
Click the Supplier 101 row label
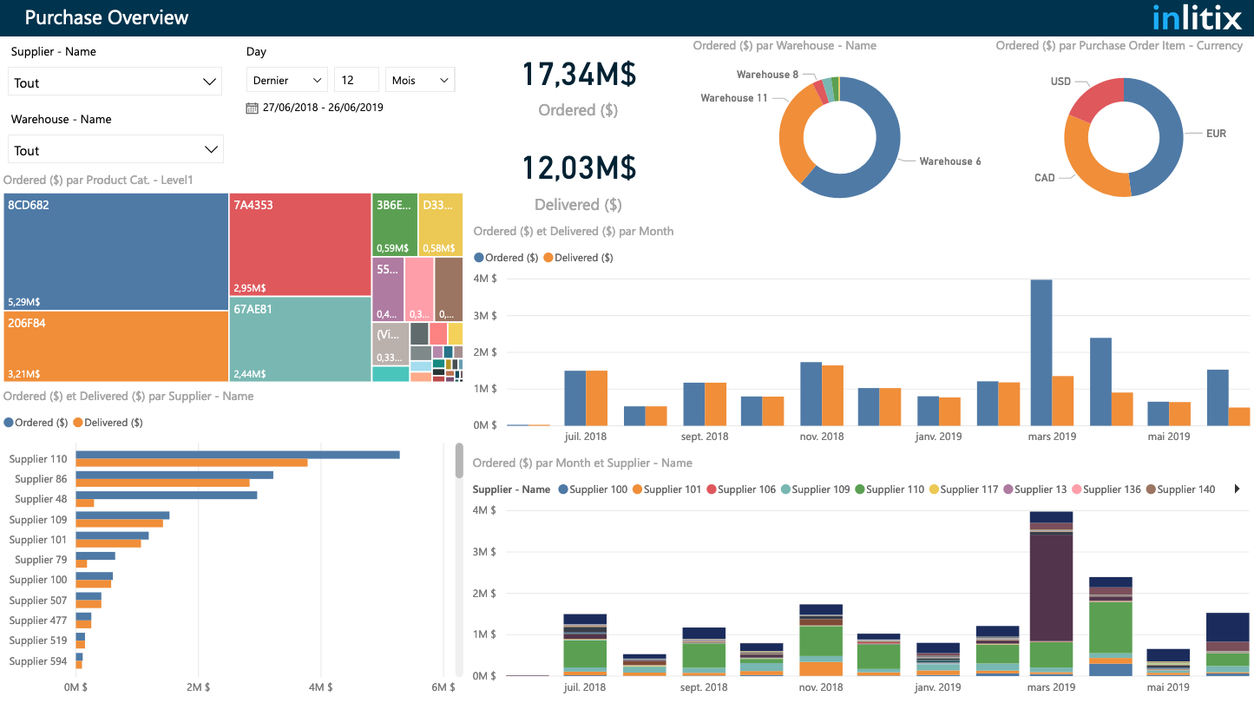(38, 540)
